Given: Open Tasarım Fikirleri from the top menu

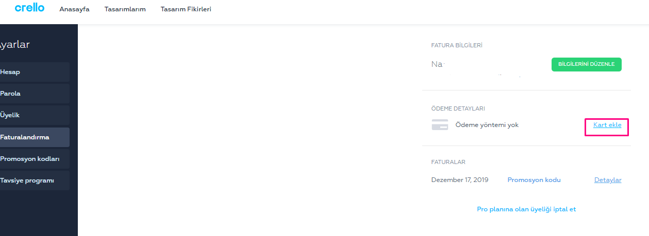Looking at the screenshot, I should (186, 9).
